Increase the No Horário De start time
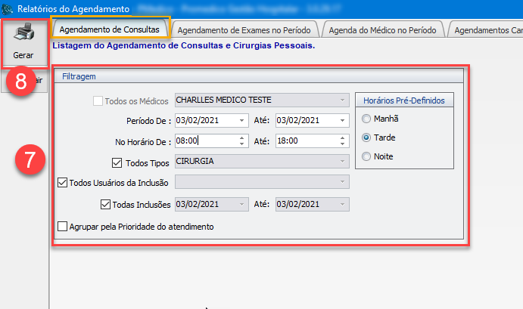523x309 pixels. [241, 138]
